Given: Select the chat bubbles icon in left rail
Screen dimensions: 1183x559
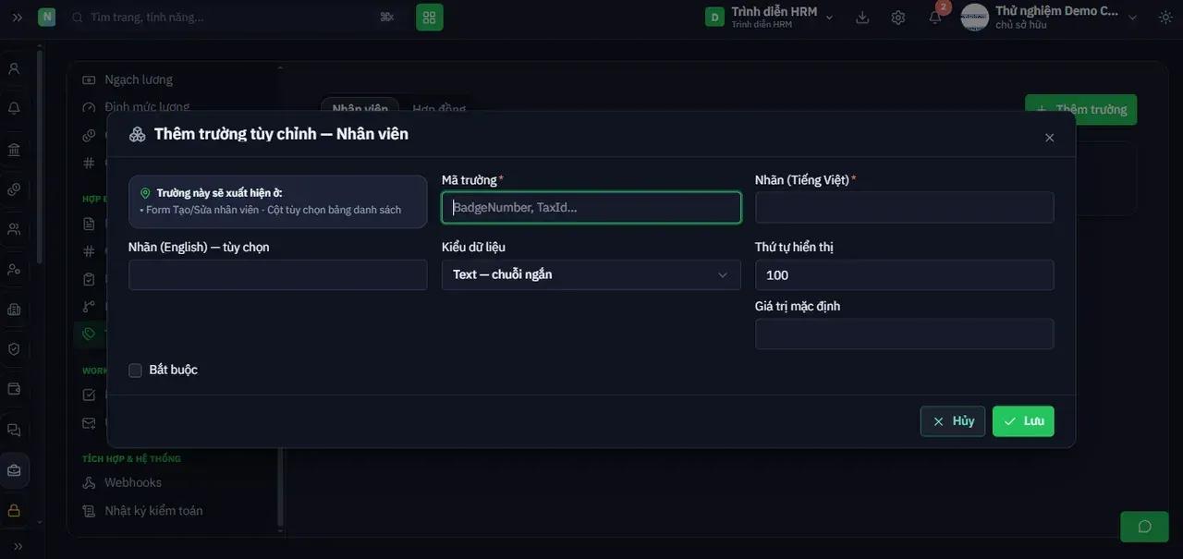Looking at the screenshot, I should click(14, 430).
